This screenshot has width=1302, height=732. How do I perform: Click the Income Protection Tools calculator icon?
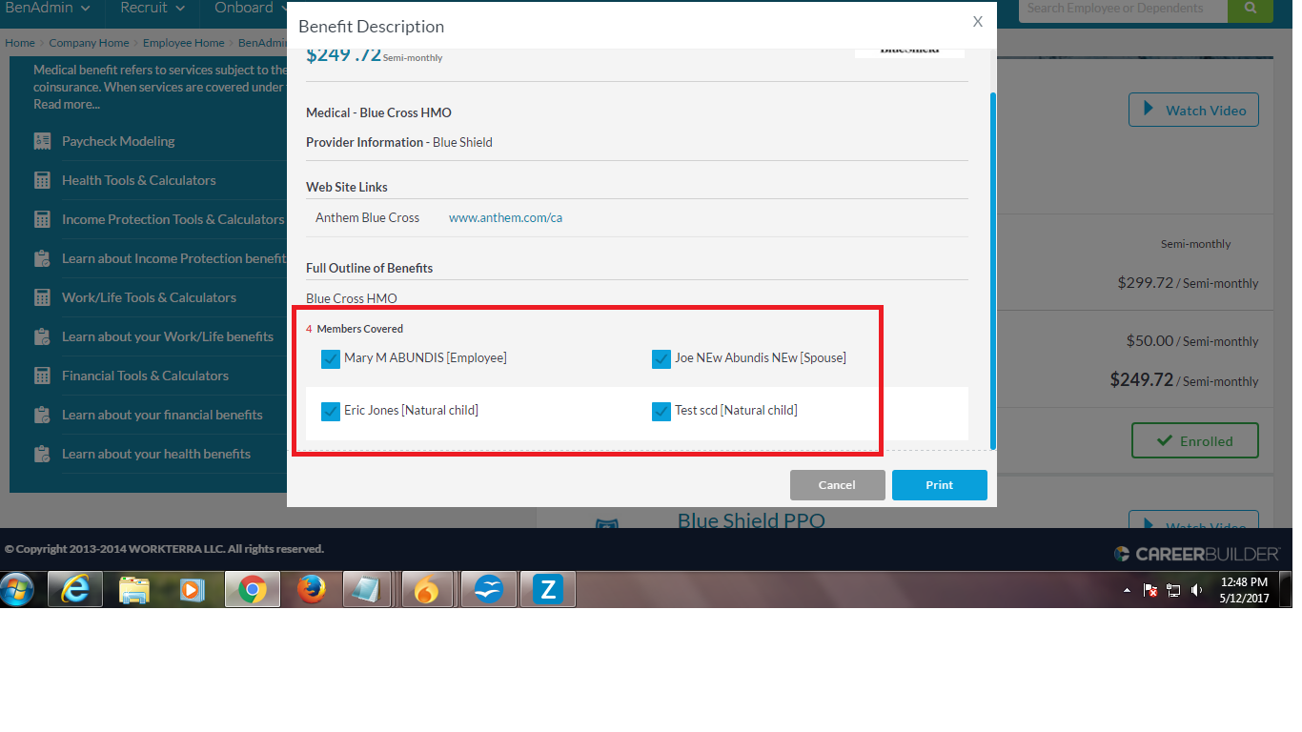click(42, 219)
